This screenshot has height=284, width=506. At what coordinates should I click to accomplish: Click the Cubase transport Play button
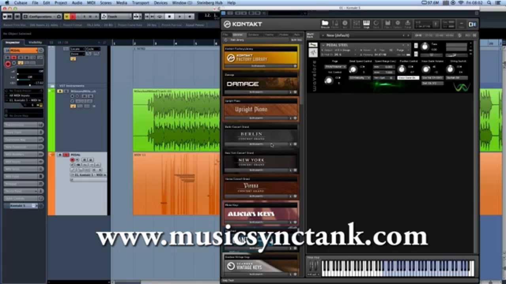[x=180, y=17]
